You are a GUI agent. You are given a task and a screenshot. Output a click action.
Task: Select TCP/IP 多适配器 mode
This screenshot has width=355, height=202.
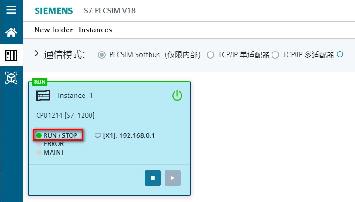275,55
